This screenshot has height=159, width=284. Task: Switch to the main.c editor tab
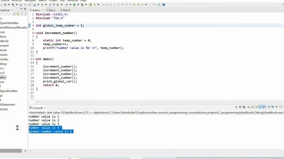(x=36, y=10)
